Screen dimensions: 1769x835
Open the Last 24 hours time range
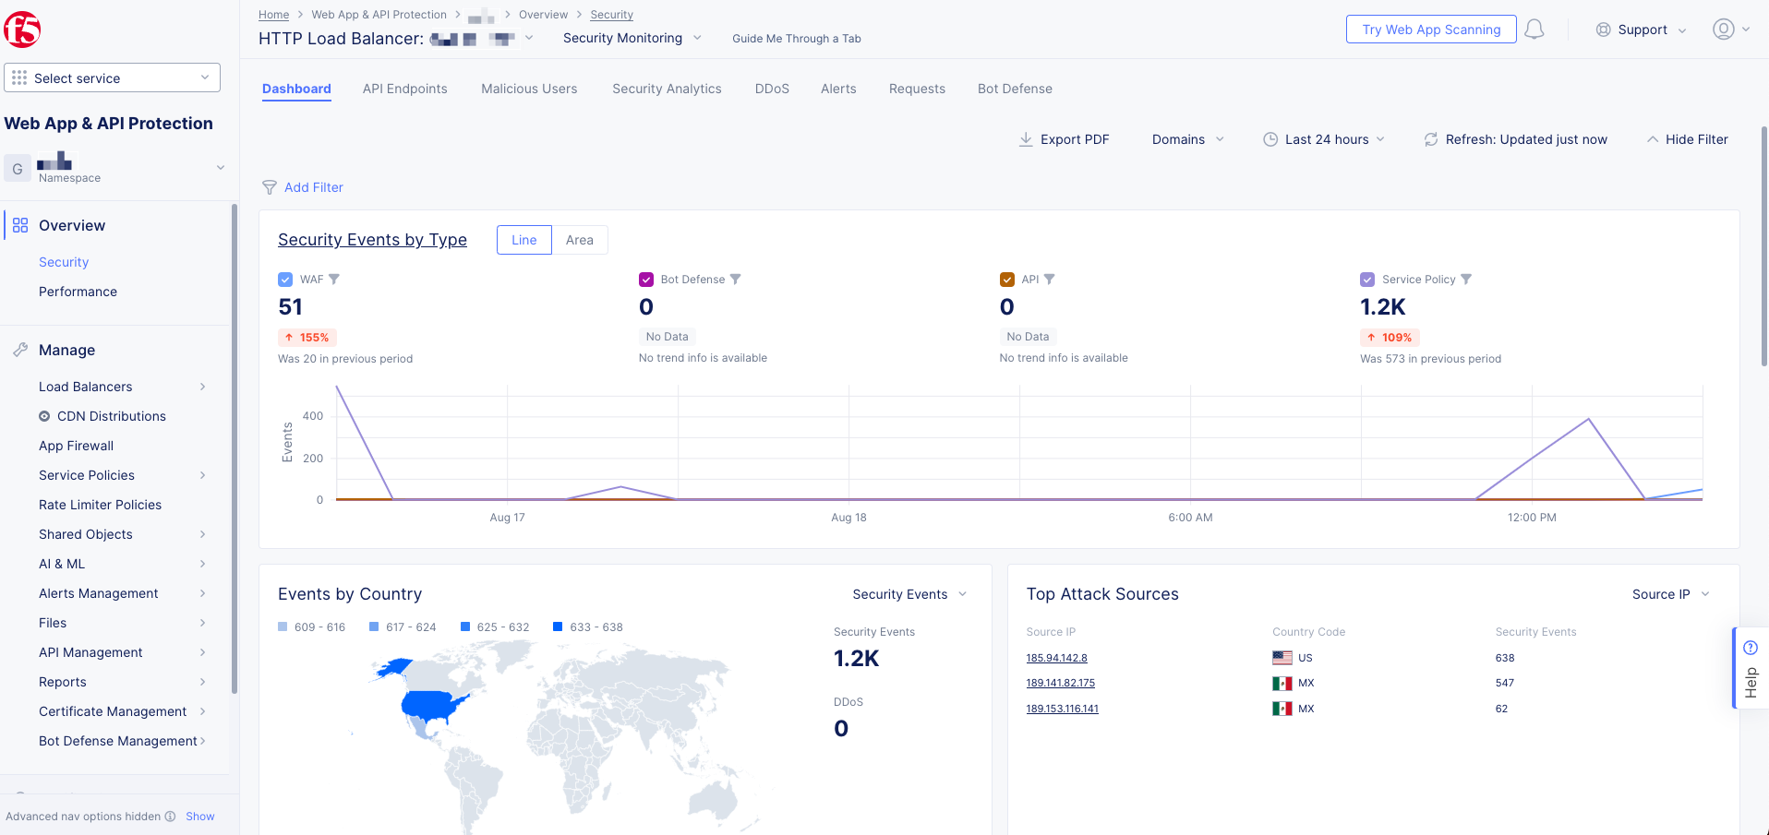(x=1325, y=139)
